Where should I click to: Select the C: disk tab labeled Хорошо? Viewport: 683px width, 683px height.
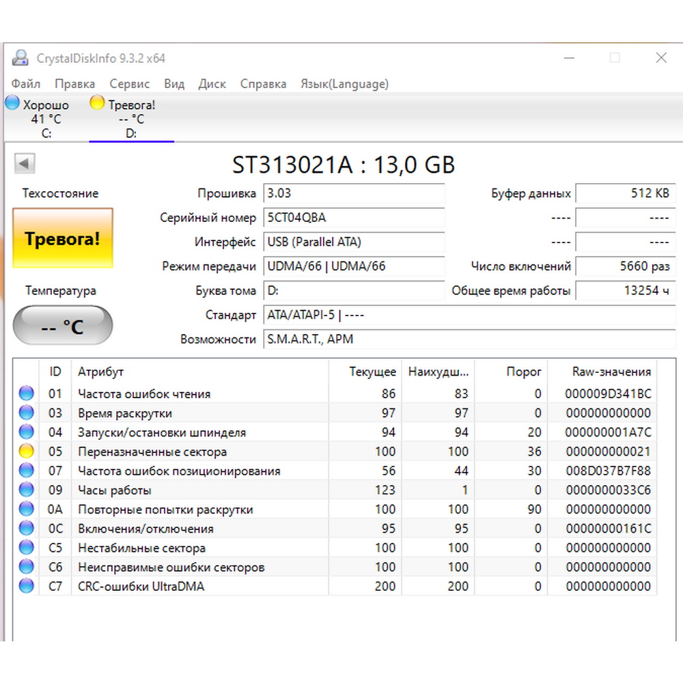tap(45, 117)
